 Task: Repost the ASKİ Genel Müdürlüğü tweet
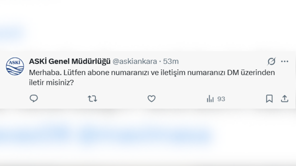point(92,98)
